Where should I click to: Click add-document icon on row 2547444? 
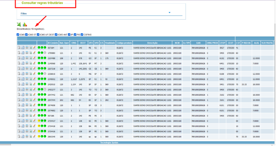coord(31,100)
